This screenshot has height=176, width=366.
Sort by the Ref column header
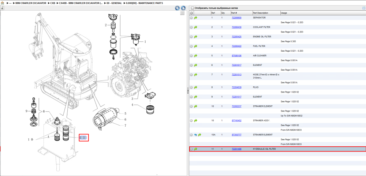(216, 13)
